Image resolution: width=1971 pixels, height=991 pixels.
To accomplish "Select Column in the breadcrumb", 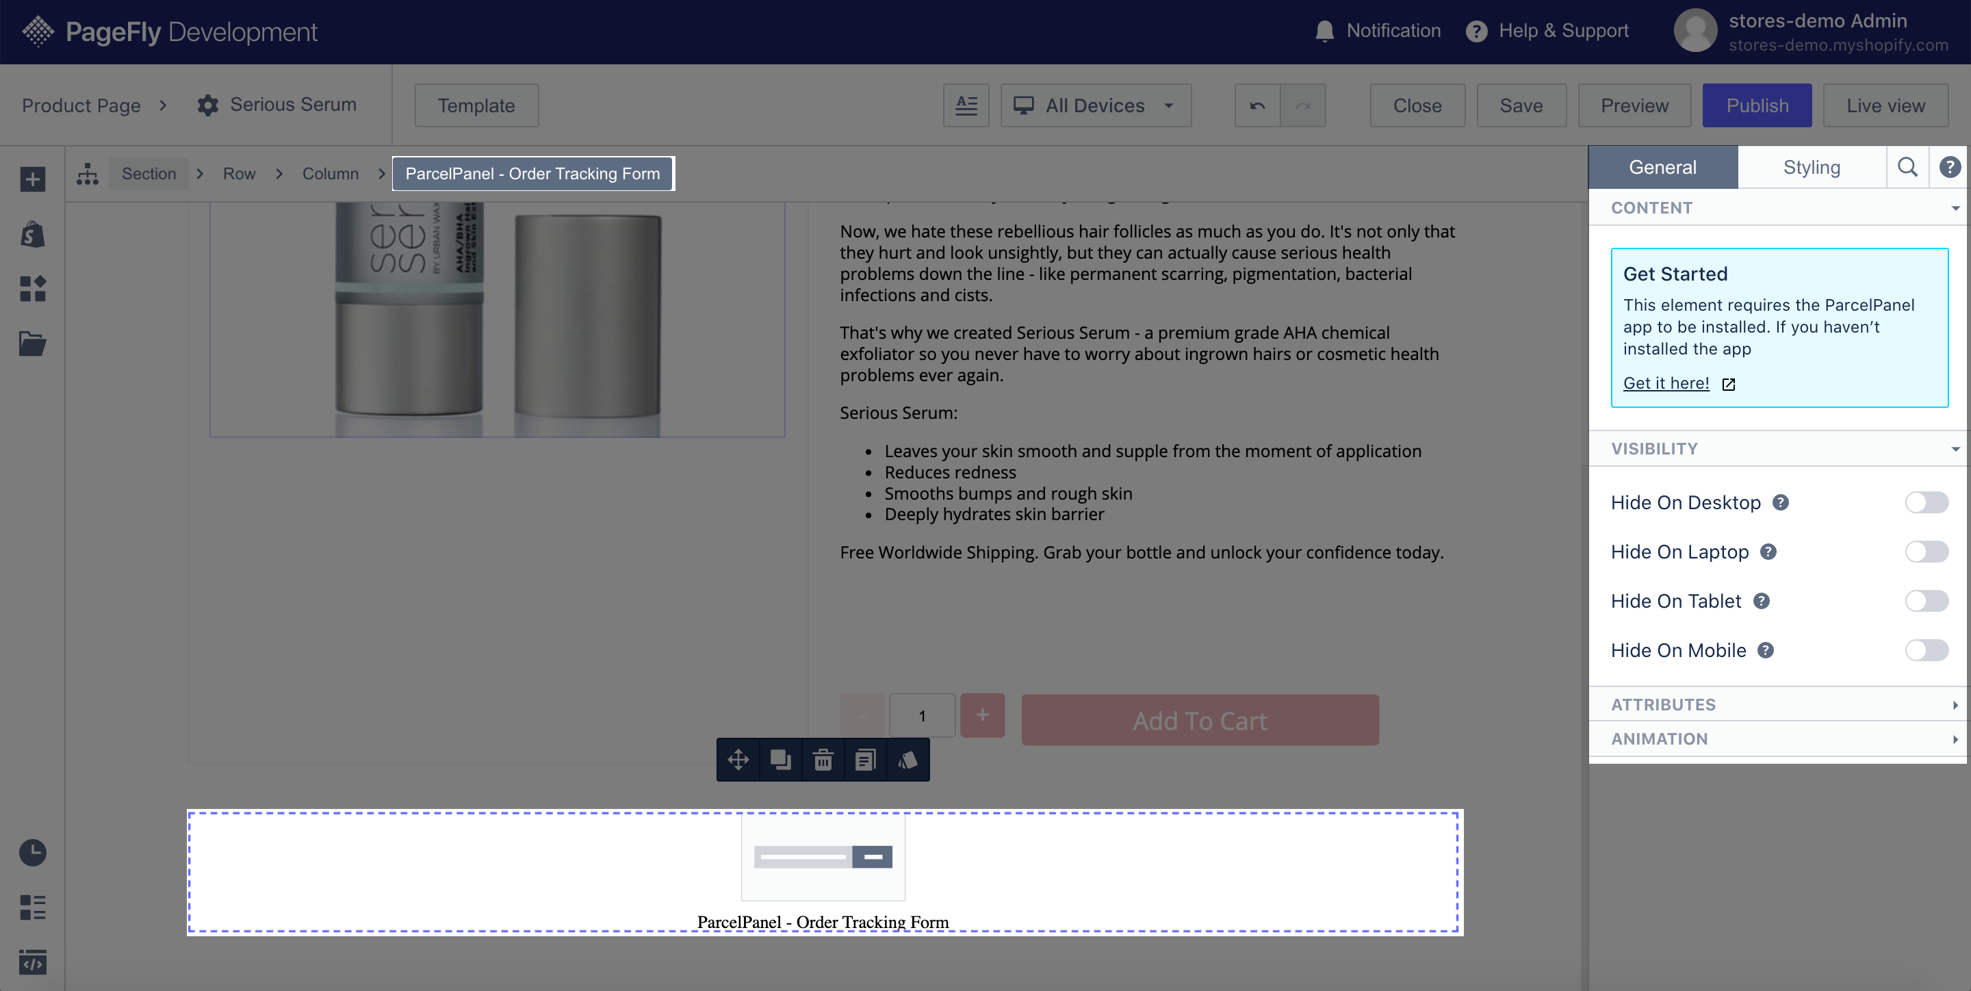I will (330, 174).
